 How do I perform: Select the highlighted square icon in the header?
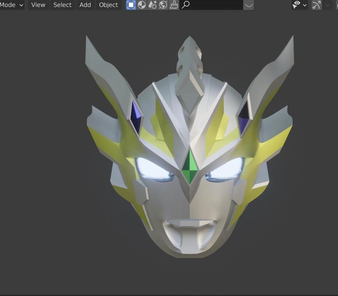pos(131,5)
